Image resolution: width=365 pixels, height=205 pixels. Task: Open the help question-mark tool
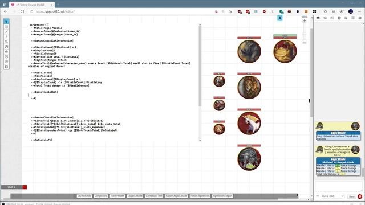6,67
